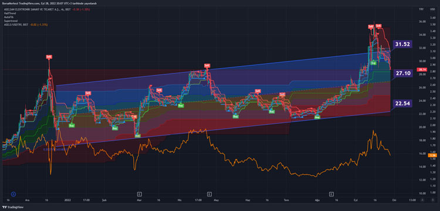Click the 31.52 price callout label
This screenshot has height=211, width=440.
pos(402,45)
